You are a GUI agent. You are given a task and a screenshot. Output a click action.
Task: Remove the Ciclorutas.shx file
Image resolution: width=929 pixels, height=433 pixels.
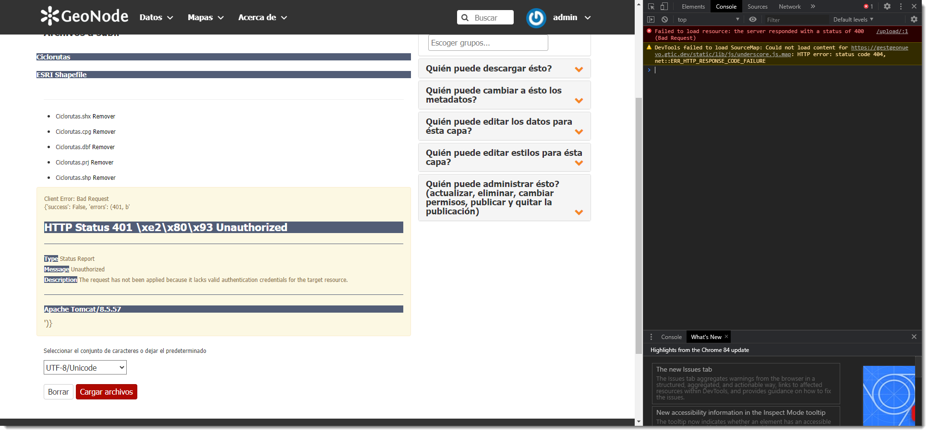104,117
